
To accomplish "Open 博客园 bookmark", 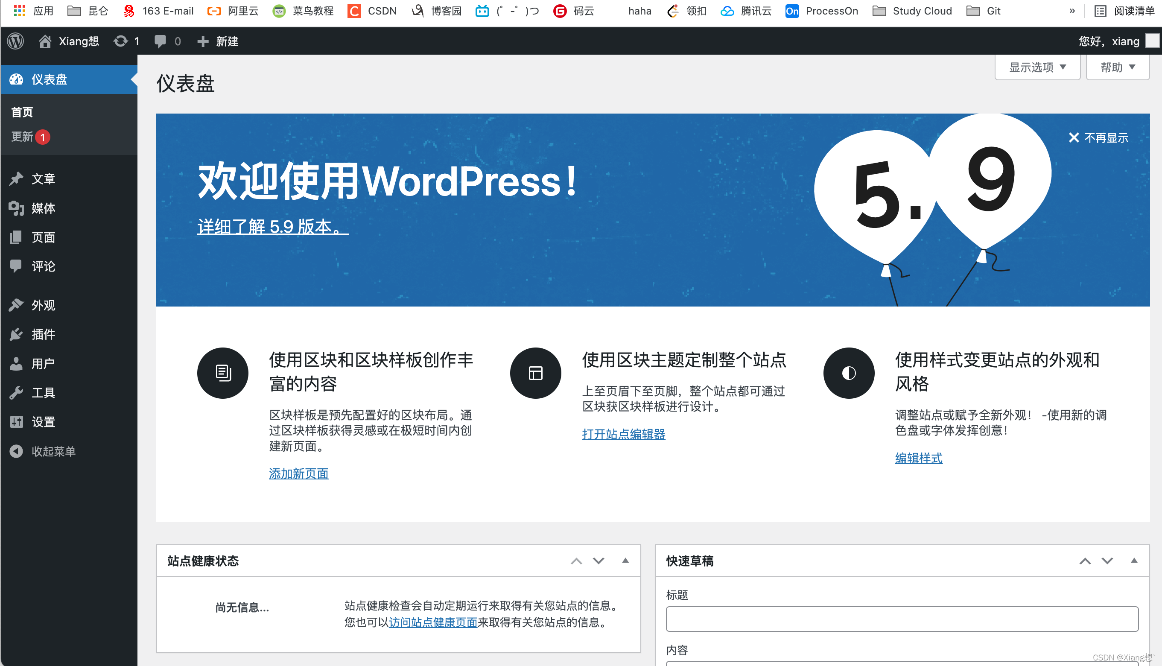I will [x=437, y=11].
